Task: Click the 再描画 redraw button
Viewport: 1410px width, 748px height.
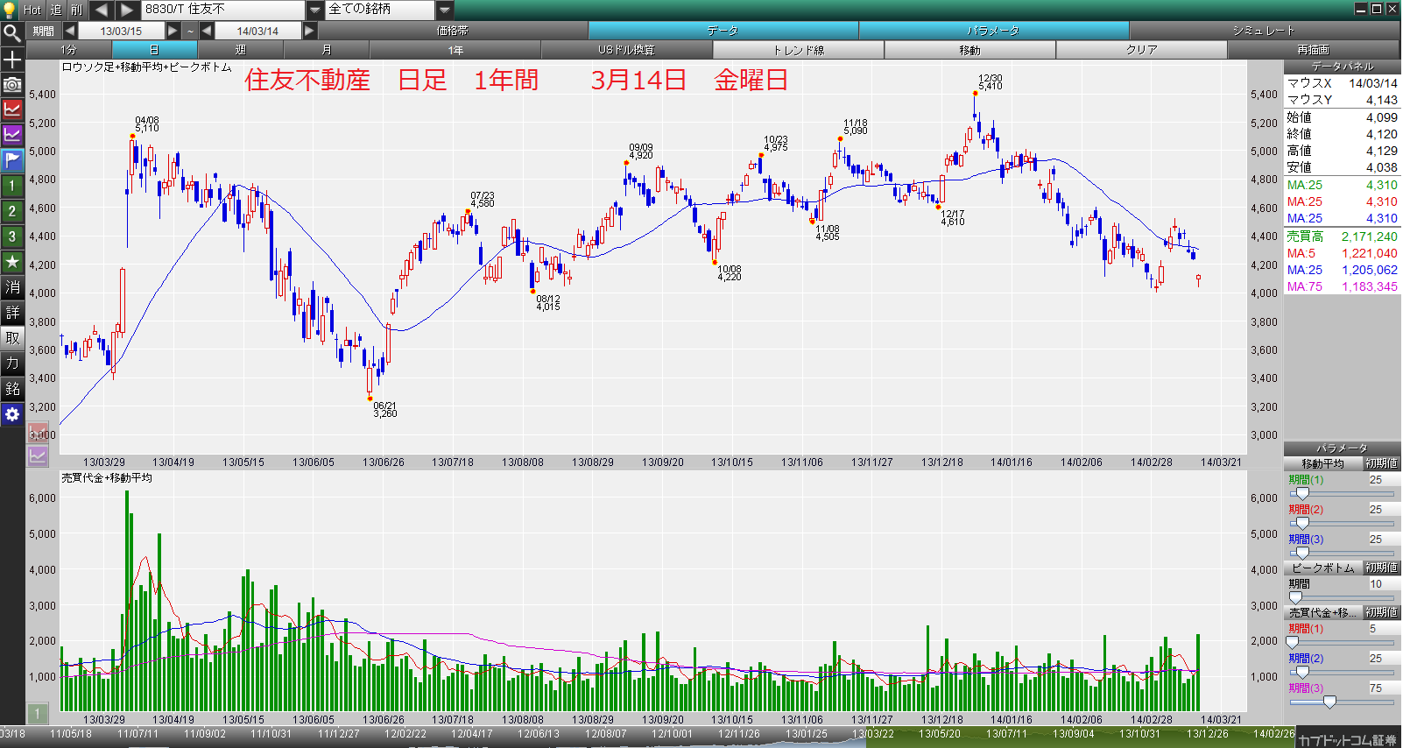Action: coord(1314,50)
